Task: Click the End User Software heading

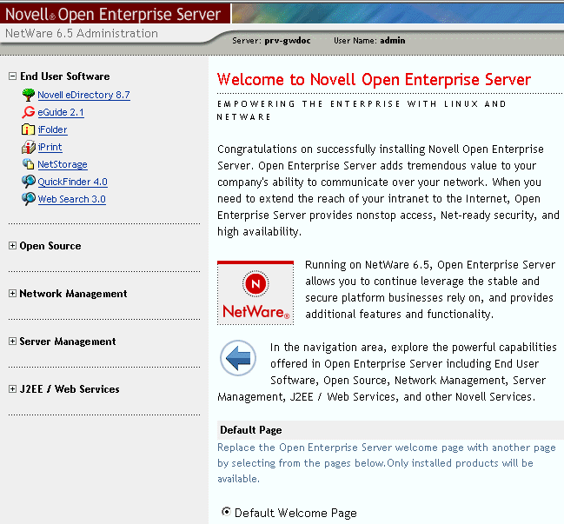Action: pyautogui.click(x=65, y=76)
